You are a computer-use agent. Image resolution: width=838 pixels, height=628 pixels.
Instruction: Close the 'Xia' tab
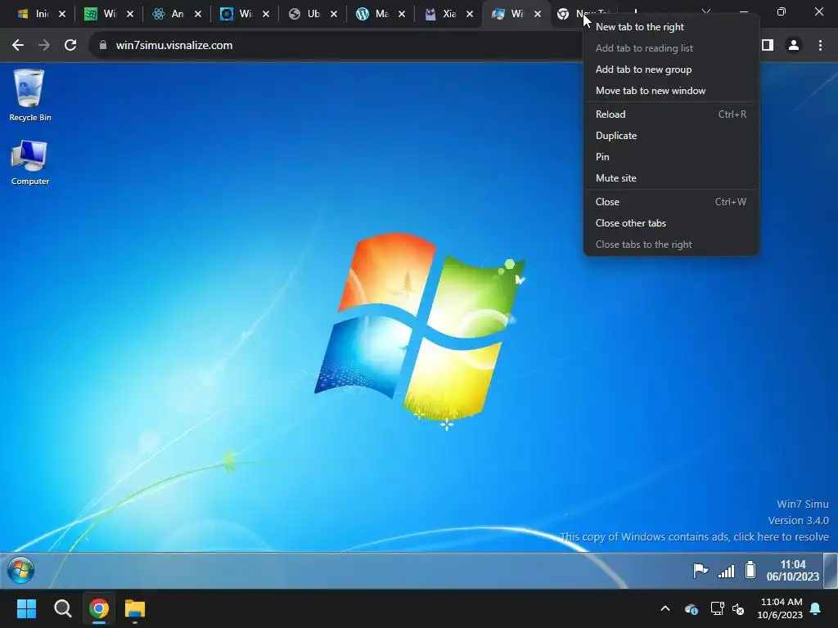coord(470,14)
